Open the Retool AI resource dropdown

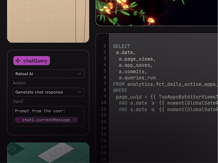tap(48, 74)
